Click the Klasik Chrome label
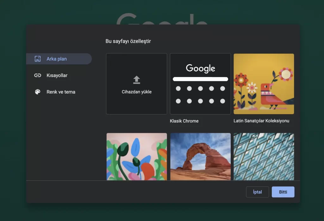The height and width of the screenshot is (221, 324). pyautogui.click(x=184, y=121)
